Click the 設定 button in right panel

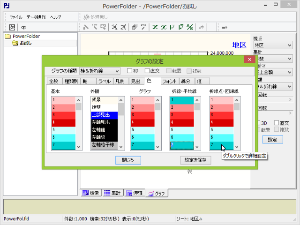272,140
